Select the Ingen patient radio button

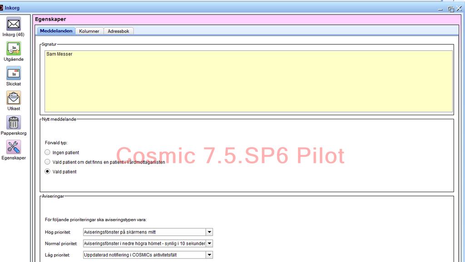coord(47,152)
